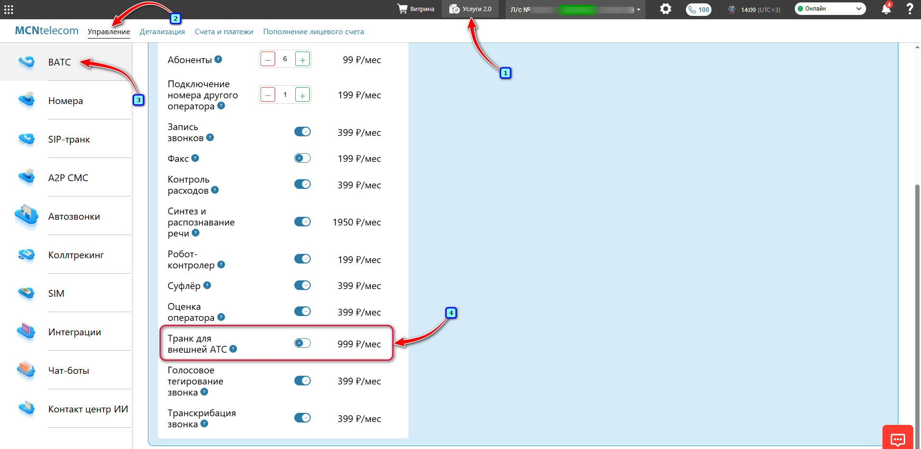Click the Витрина shopping cart icon
Viewport: 921px width, 449px height.
[x=402, y=9]
